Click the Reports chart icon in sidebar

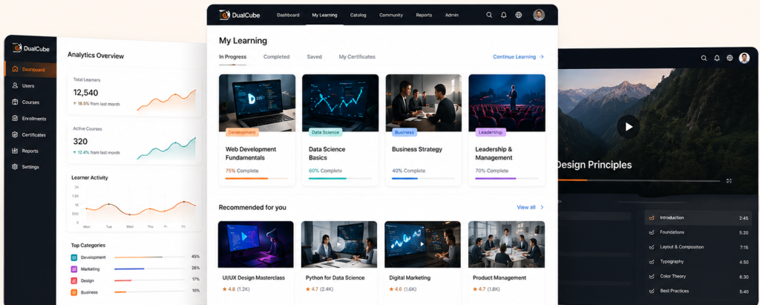pyautogui.click(x=15, y=151)
